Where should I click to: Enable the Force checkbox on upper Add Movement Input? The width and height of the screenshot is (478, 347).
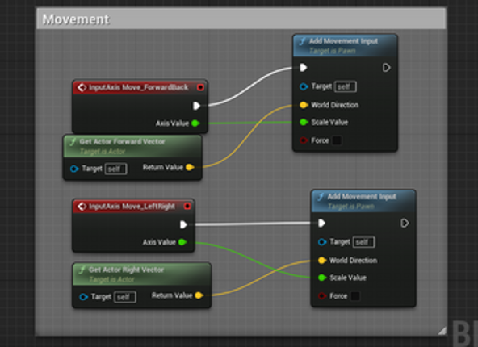point(337,140)
